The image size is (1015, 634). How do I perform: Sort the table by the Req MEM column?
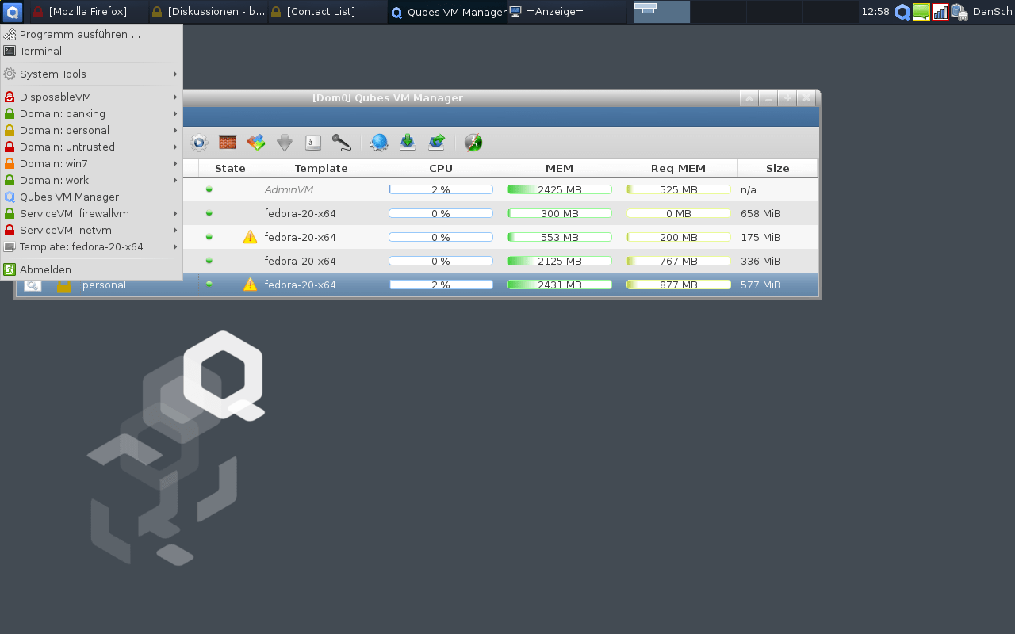click(678, 168)
